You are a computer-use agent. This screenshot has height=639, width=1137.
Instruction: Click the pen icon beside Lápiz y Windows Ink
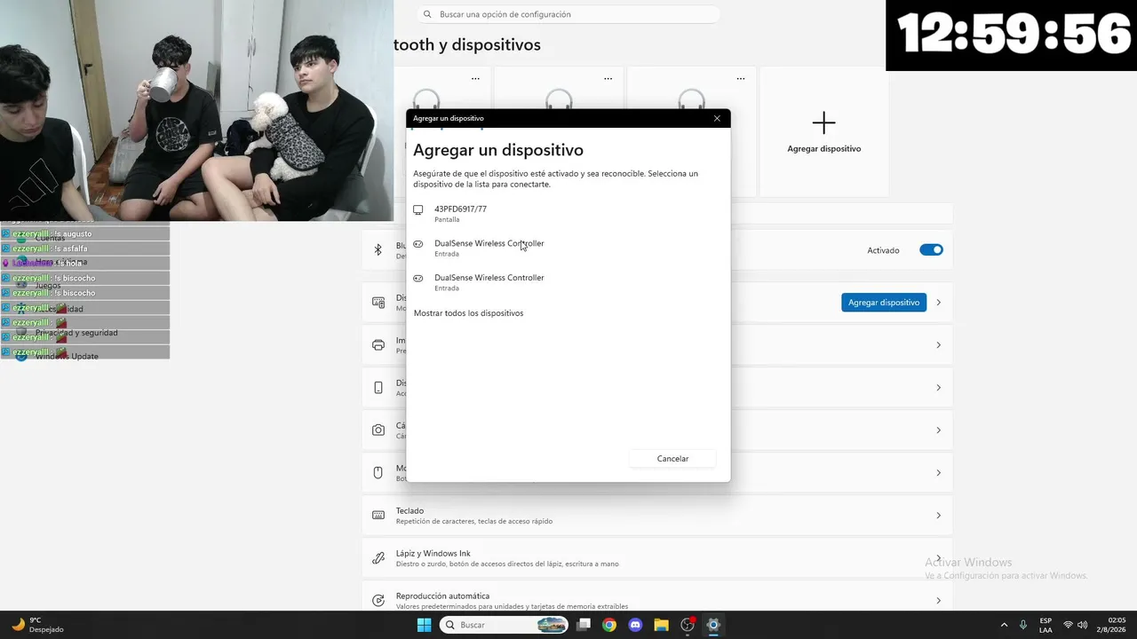378,558
